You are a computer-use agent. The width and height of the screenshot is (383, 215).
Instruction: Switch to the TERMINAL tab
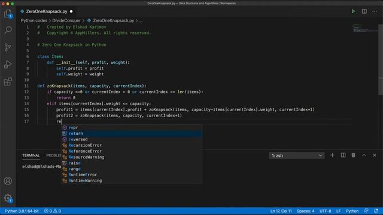point(31,155)
